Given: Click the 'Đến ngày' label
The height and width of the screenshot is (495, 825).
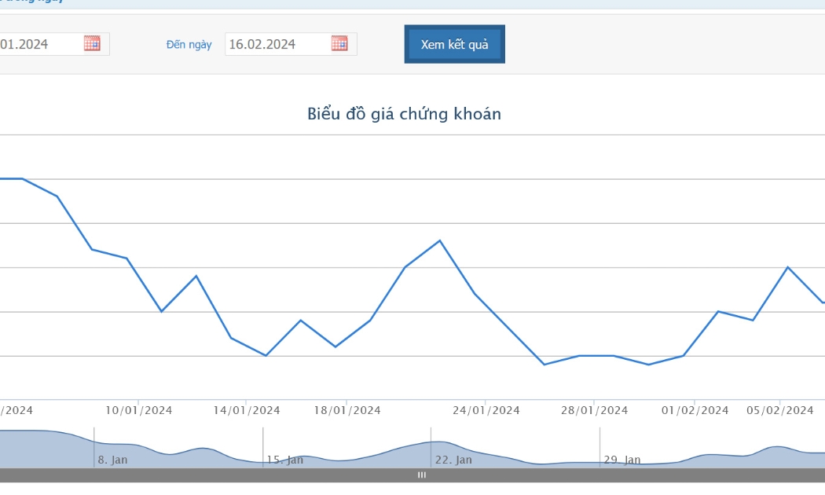Looking at the screenshot, I should pos(189,45).
